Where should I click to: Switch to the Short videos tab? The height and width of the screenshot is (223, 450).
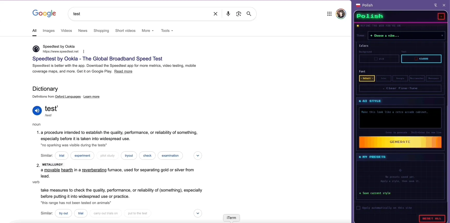pos(126,31)
